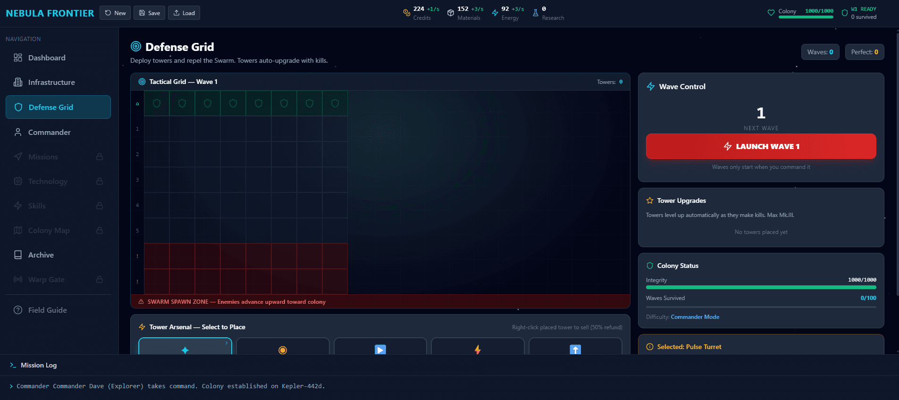This screenshot has height=400, width=899.
Task: Click the Load button
Action: [184, 13]
